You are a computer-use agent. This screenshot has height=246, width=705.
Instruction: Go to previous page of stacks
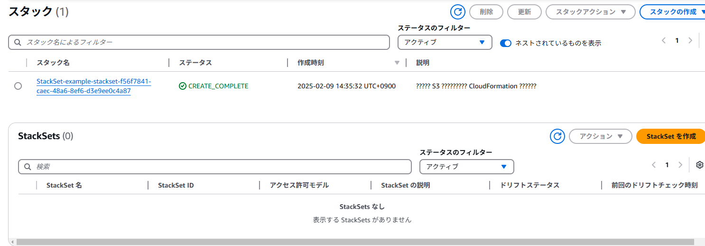coord(664,41)
